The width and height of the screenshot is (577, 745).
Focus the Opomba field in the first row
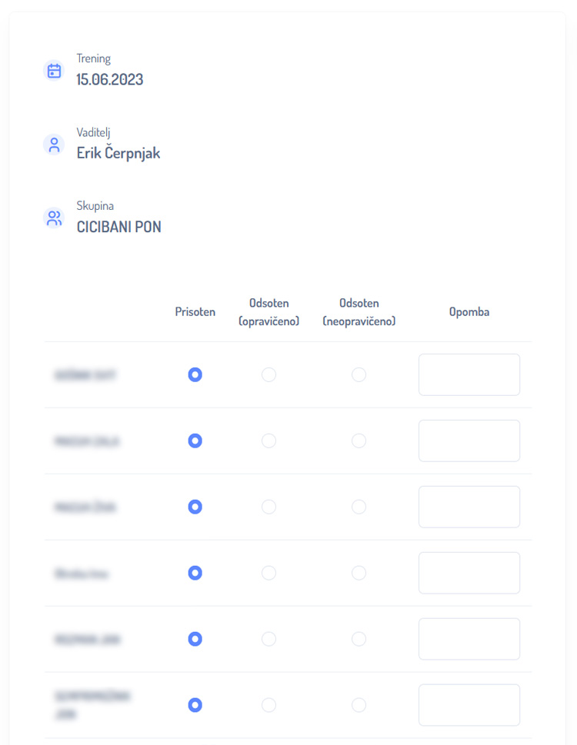[x=469, y=374]
